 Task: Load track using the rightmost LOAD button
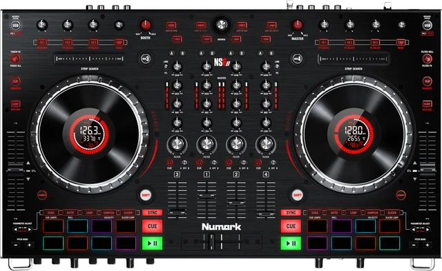click(x=266, y=39)
